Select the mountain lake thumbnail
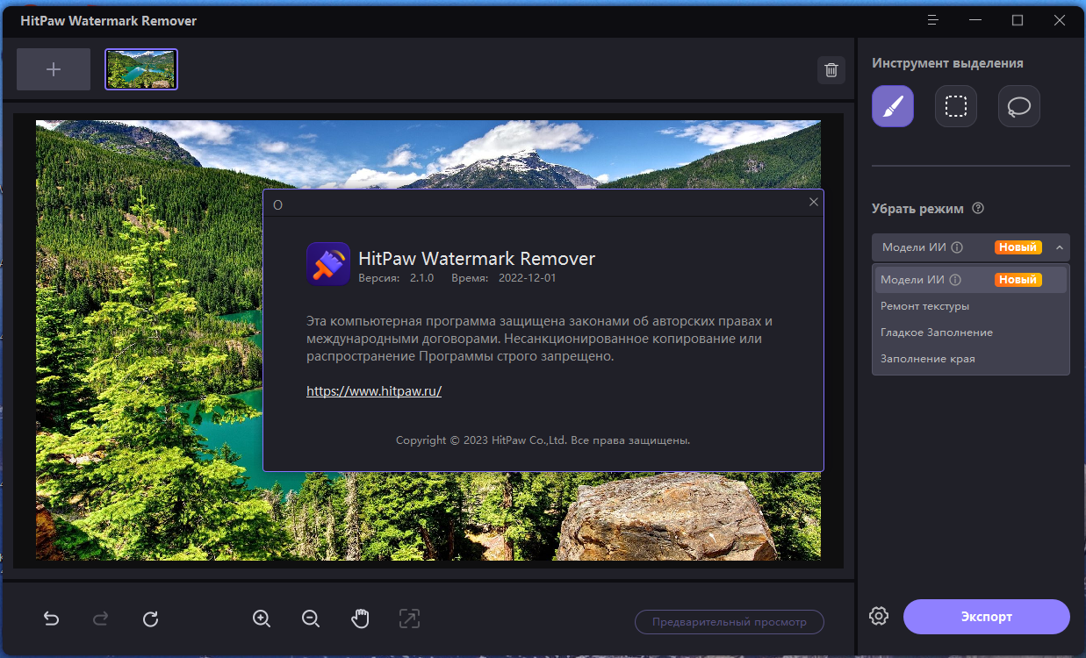1086x658 pixels. tap(141, 69)
